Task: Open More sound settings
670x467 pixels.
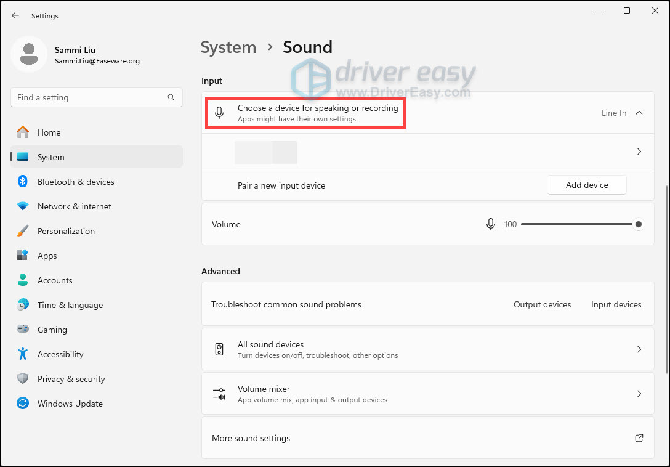Action: (x=428, y=438)
